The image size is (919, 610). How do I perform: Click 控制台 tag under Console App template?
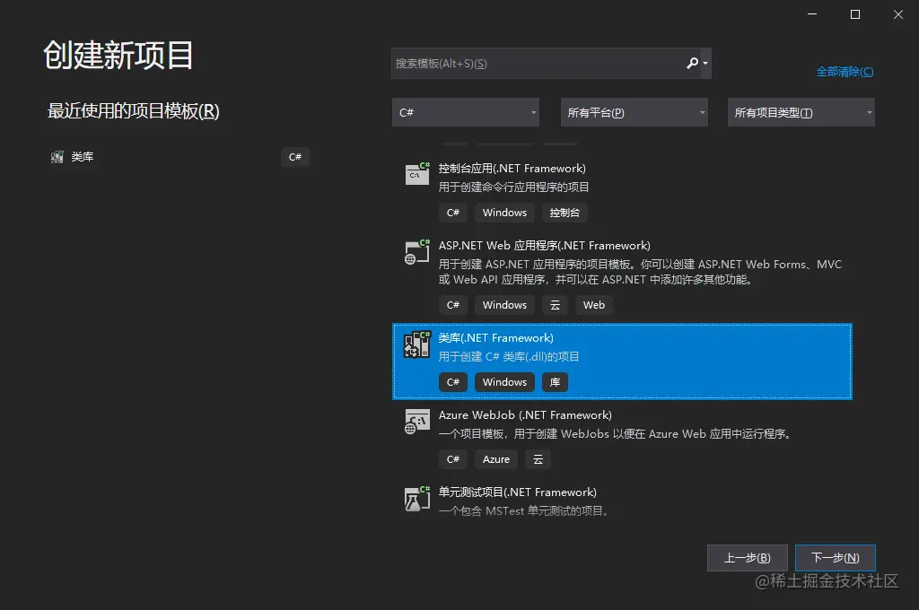point(565,213)
